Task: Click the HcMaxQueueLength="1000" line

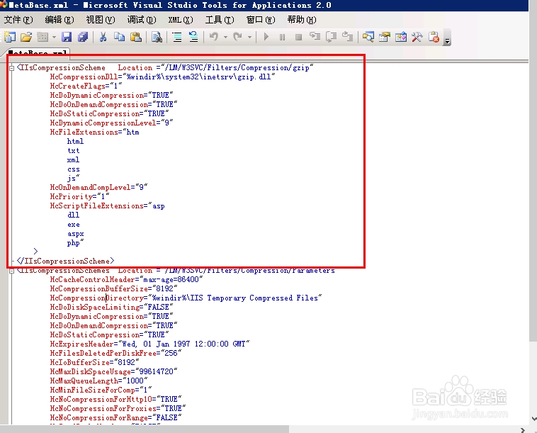Action: click(x=98, y=381)
